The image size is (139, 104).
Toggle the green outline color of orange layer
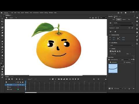(18, 89)
